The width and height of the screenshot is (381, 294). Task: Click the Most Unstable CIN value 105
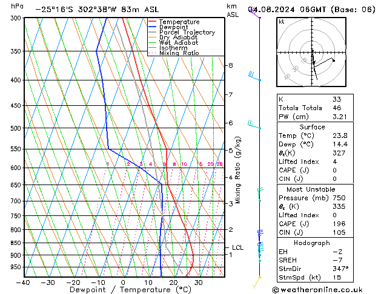tap(339, 232)
